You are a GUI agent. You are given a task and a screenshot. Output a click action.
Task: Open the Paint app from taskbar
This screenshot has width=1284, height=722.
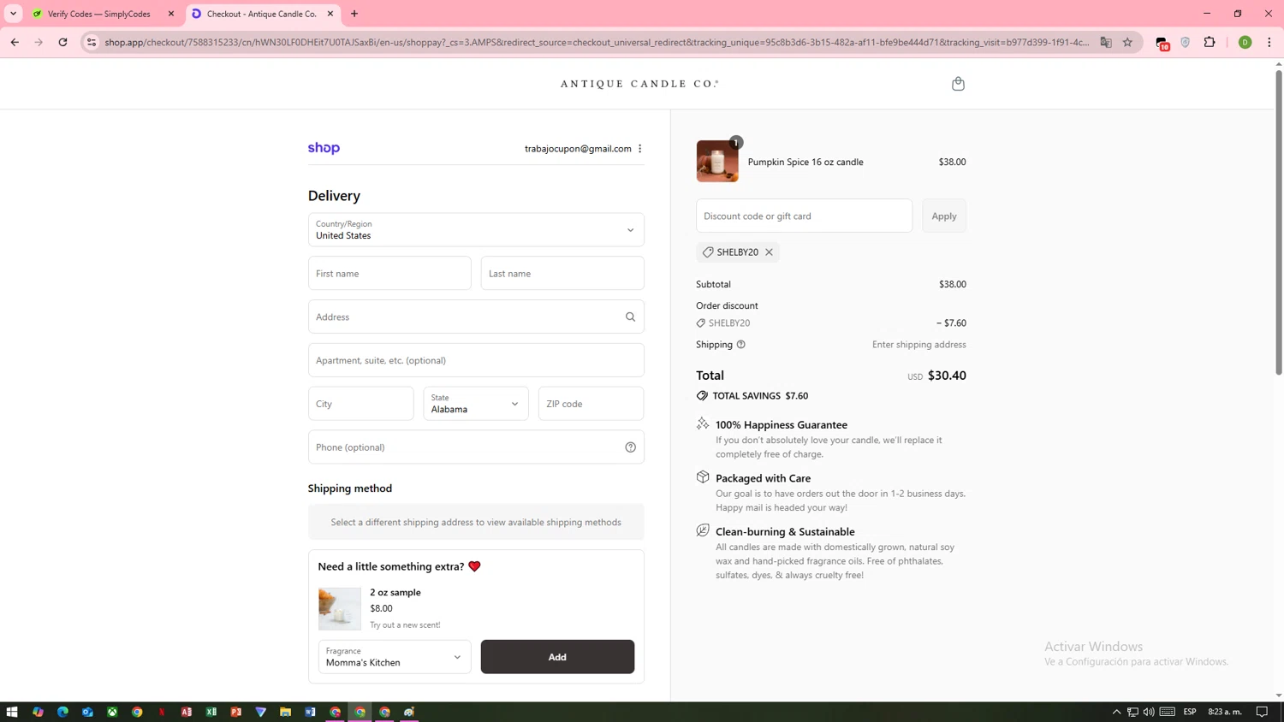(x=410, y=712)
